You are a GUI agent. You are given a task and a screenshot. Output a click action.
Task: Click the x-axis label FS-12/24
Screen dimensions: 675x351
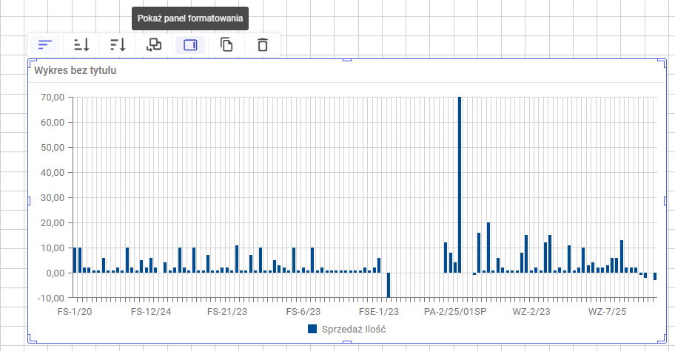[x=151, y=312]
